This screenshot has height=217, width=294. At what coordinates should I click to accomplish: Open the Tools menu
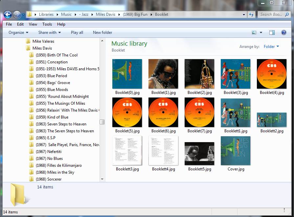coord(47,24)
